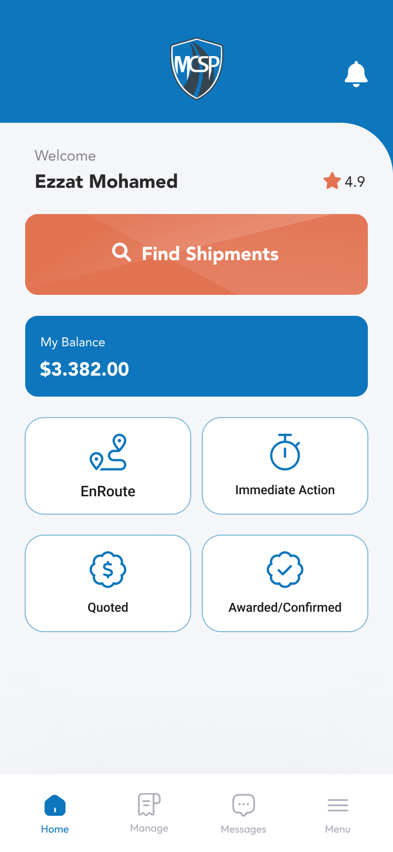
Task: Open the hamburger Menu icon
Action: [338, 805]
